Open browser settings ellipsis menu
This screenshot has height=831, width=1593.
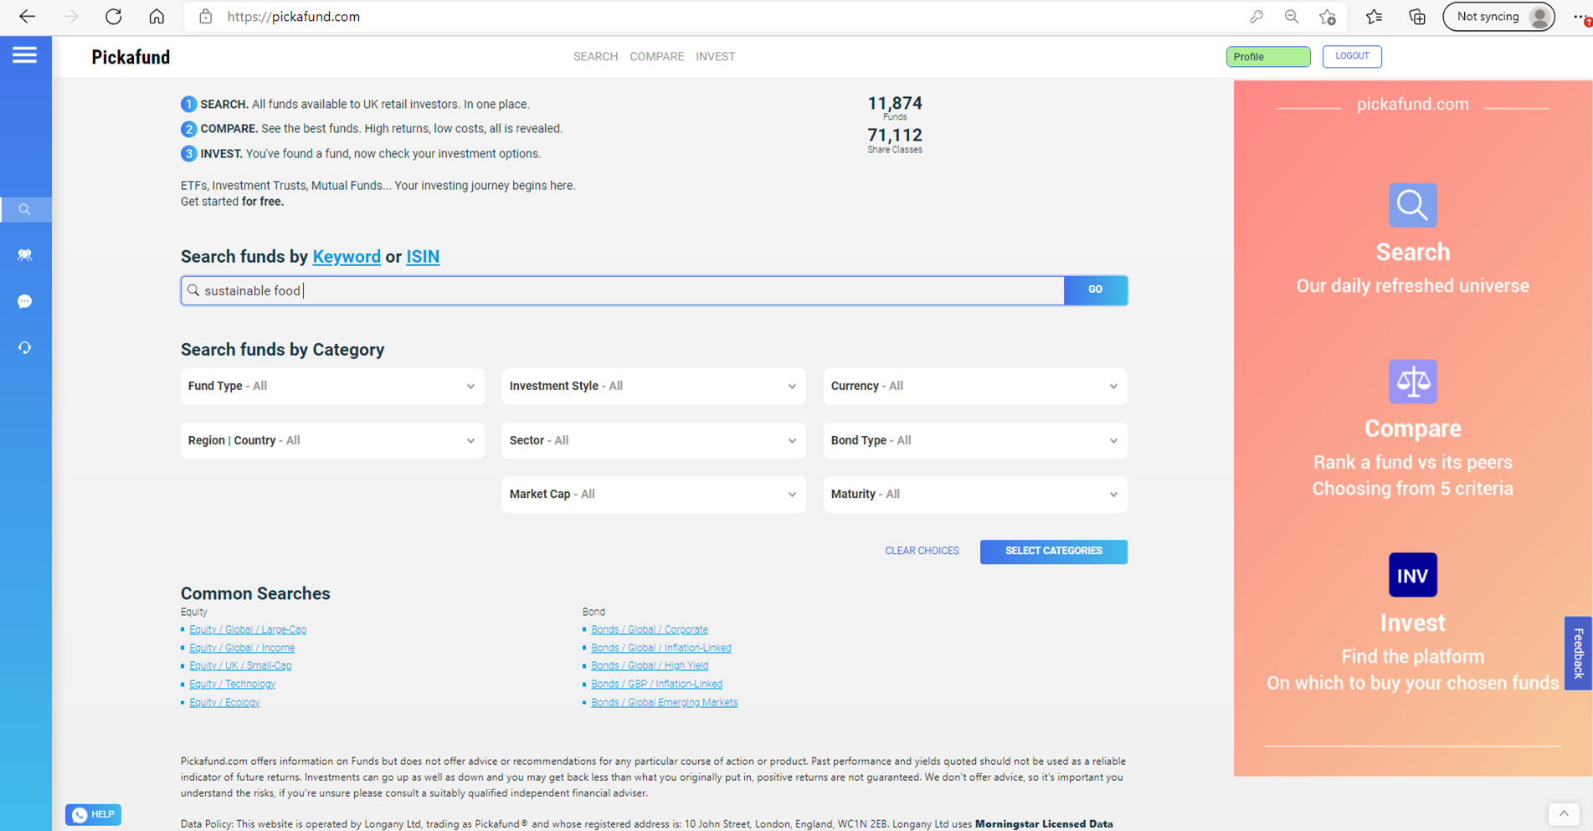1580,17
